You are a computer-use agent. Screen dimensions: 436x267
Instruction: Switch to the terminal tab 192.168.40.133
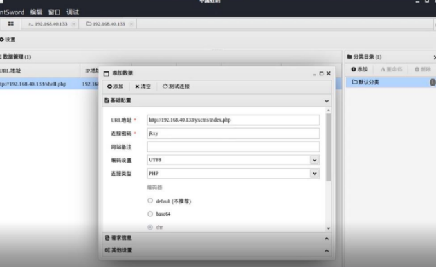click(48, 24)
